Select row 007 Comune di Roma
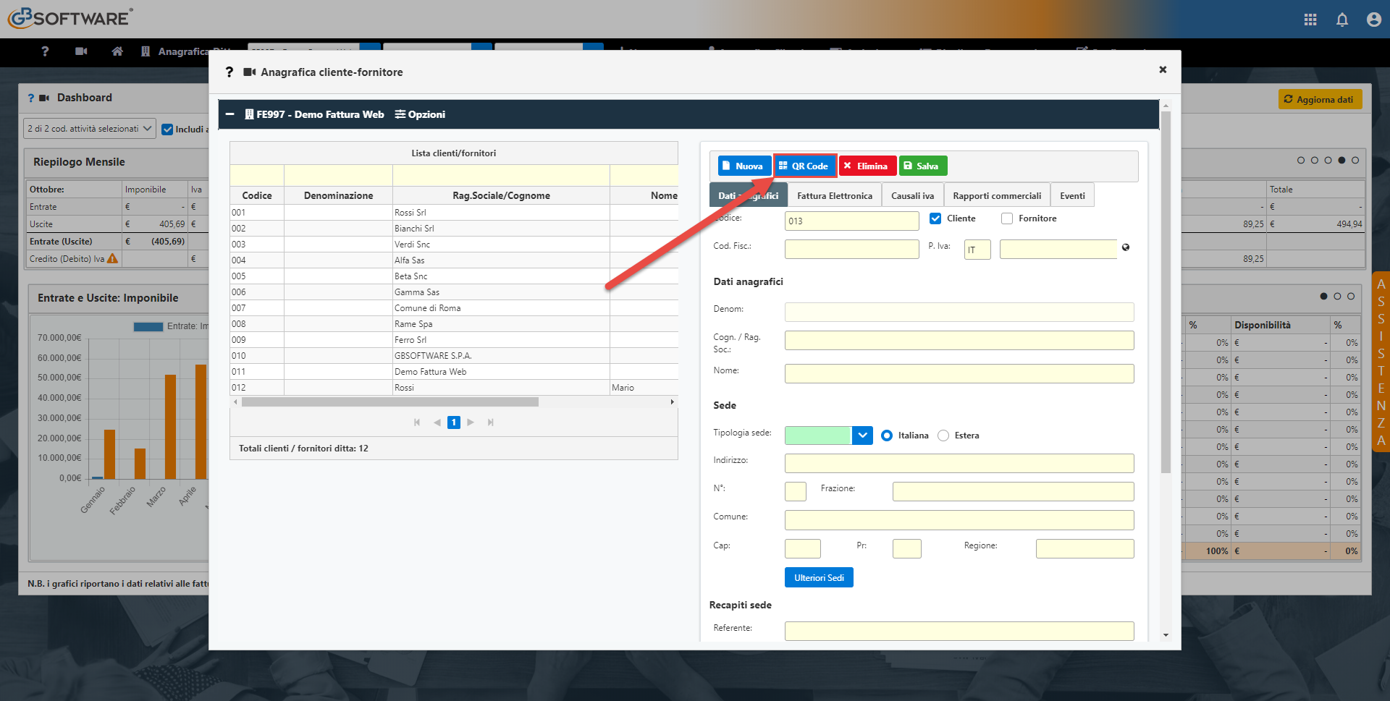The height and width of the screenshot is (701, 1390). 454,308
